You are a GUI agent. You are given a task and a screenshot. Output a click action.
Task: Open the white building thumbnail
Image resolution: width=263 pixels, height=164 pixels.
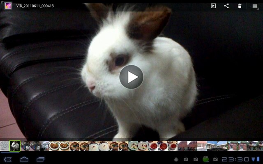tap(202, 146)
